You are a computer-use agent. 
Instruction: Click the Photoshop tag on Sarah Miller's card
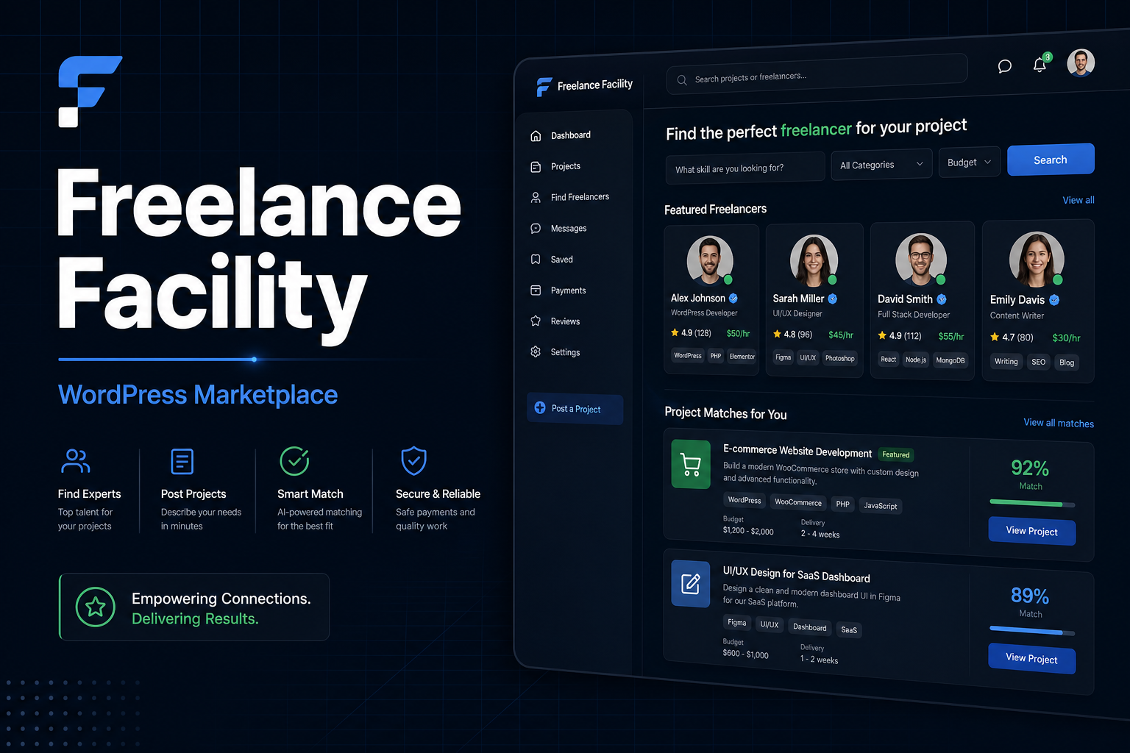pos(839,359)
